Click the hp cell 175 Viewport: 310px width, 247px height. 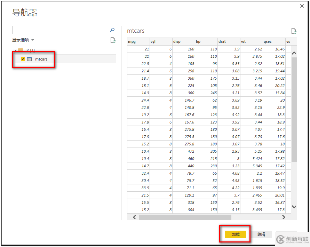[206, 78]
